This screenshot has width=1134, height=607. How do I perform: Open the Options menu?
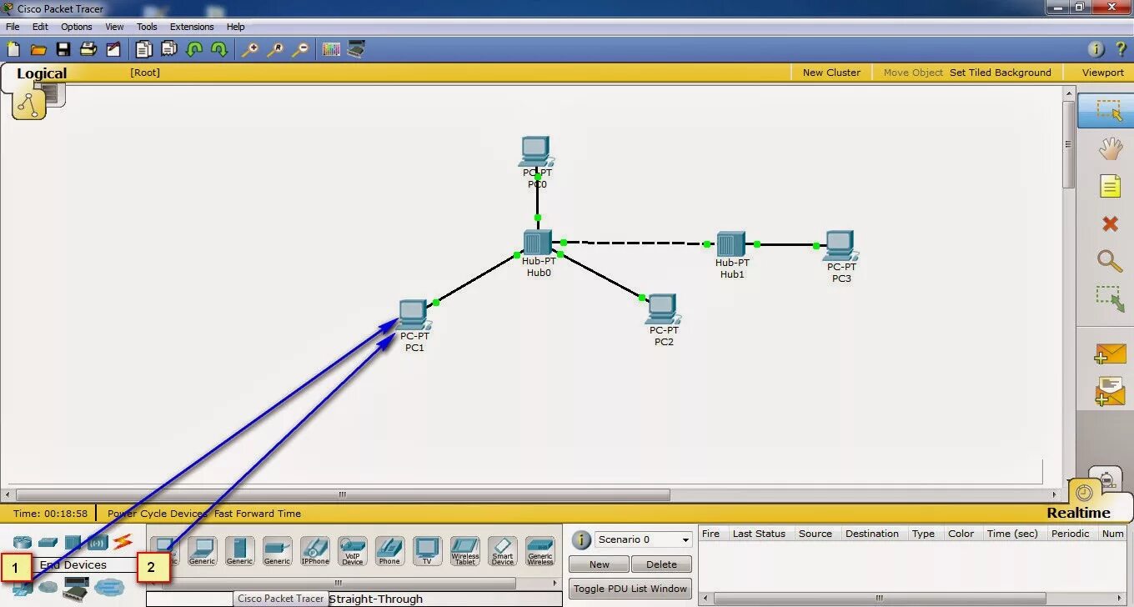tap(76, 27)
